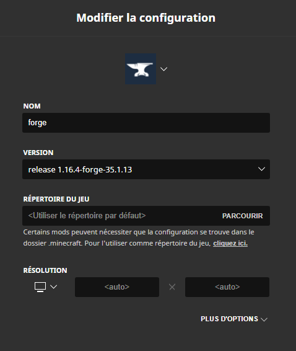296x351 pixels.
Task: Click the RÉPERTOIRE DU JEU label
Action: tap(56, 199)
